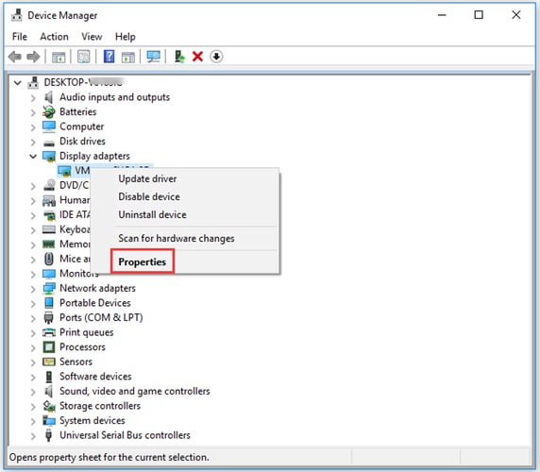This screenshot has width=540, height=472.
Task: Click the Properties sheet toolbar icon
Action: (x=84, y=57)
